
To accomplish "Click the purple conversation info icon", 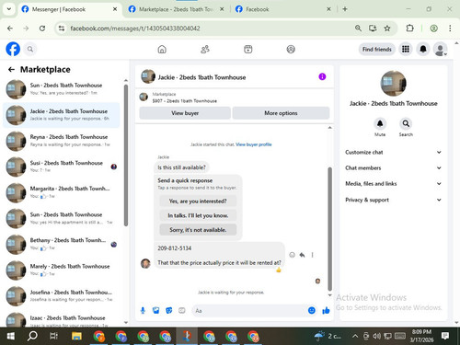I will tap(322, 76).
